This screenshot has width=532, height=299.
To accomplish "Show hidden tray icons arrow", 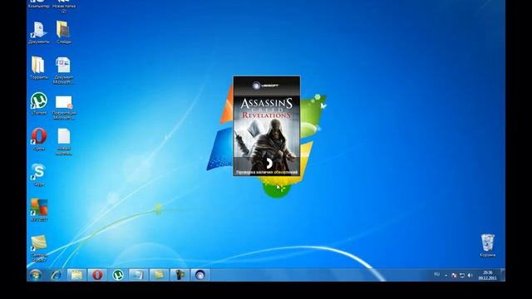I will [x=446, y=275].
